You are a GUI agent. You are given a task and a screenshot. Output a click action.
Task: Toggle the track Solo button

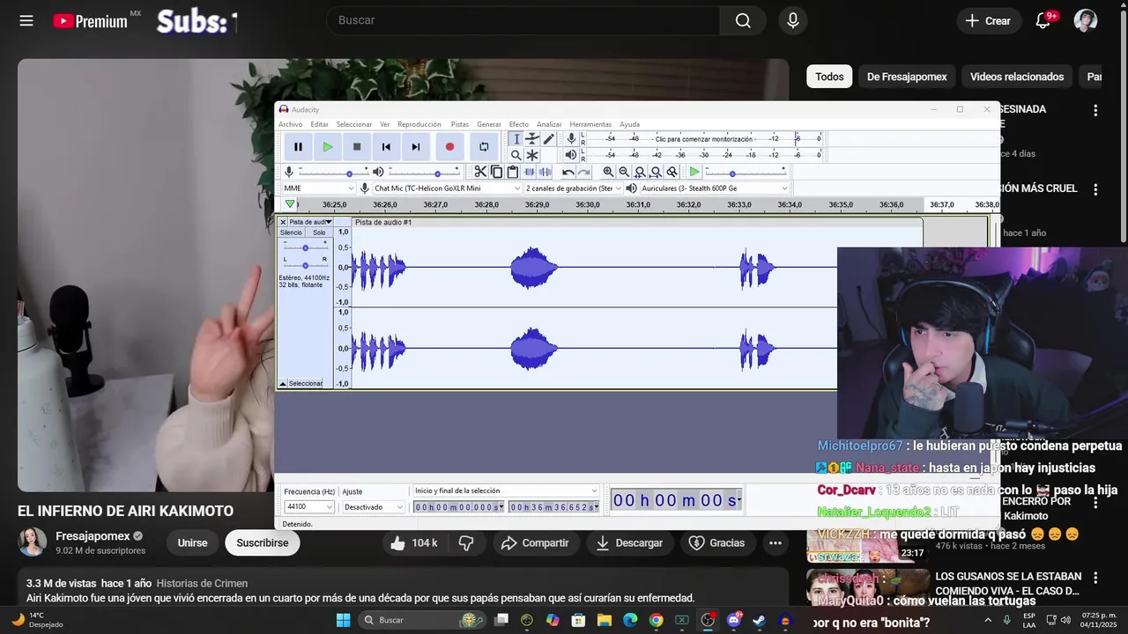tap(318, 232)
